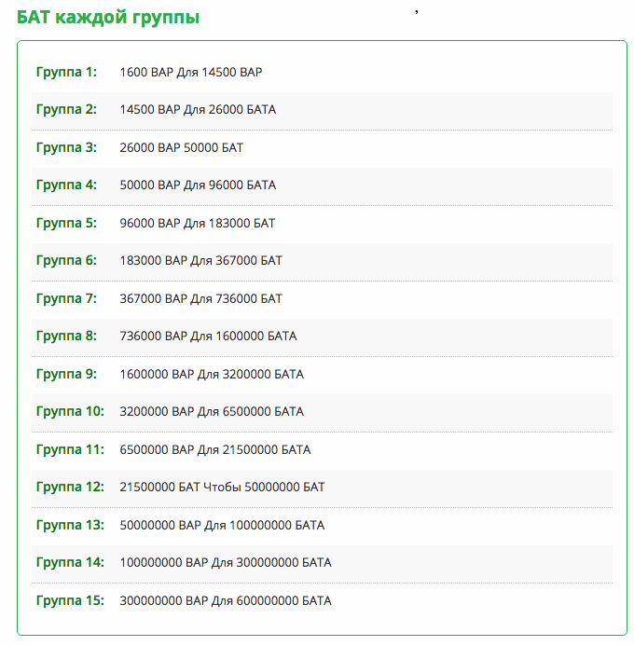Select the label "Группа 12:"
Image resolution: width=634 pixels, height=646 pixels.
pos(70,487)
